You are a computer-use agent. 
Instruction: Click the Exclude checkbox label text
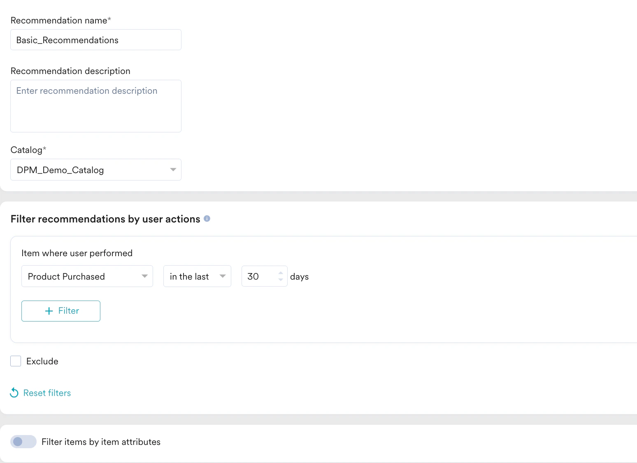pyautogui.click(x=42, y=361)
